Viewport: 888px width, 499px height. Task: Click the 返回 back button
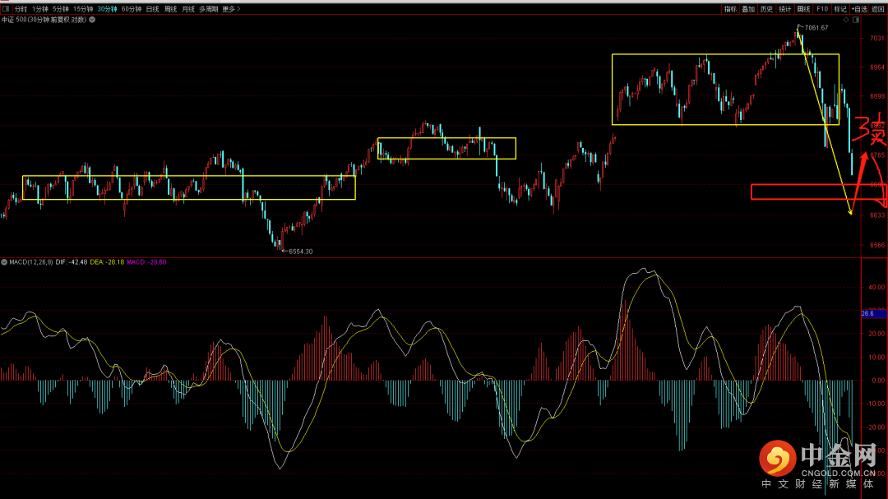point(878,9)
